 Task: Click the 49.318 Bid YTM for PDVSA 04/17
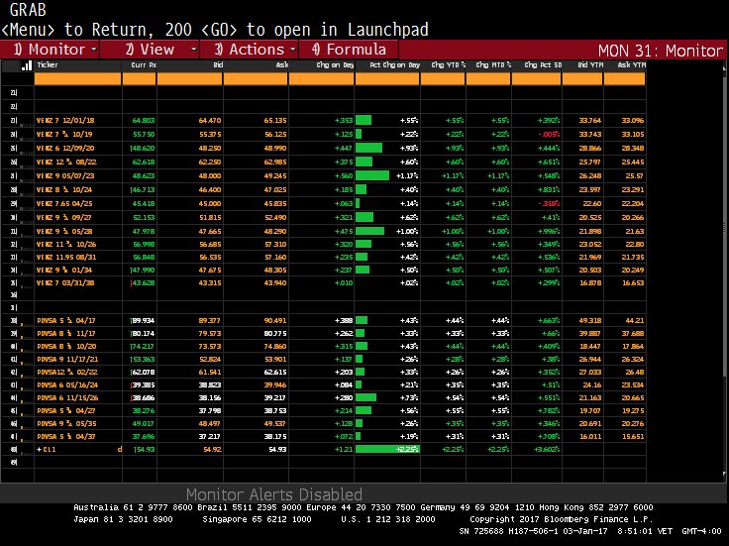click(x=590, y=321)
